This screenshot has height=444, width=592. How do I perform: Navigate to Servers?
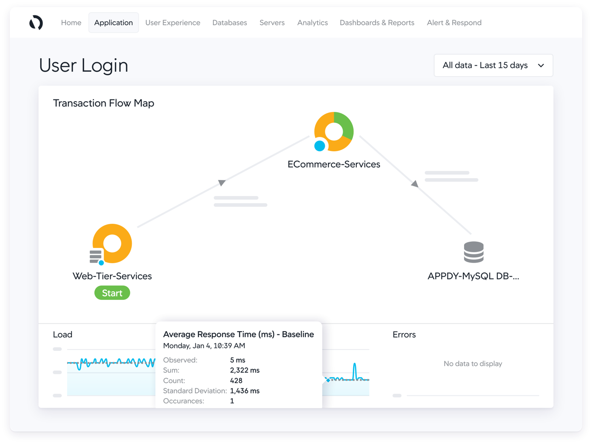click(x=272, y=22)
